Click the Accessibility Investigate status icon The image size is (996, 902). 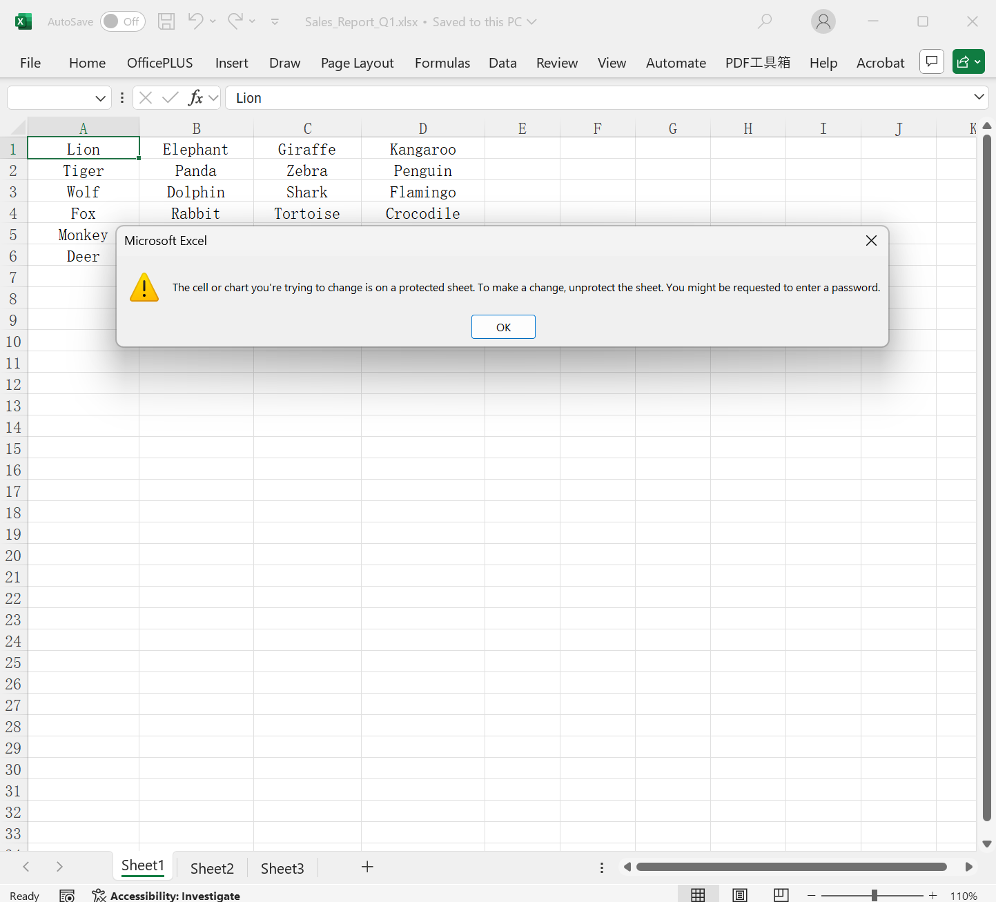tap(99, 895)
